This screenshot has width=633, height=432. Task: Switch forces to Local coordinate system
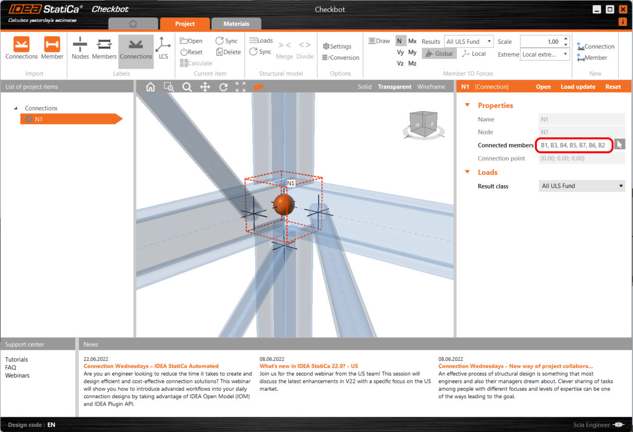coord(474,54)
